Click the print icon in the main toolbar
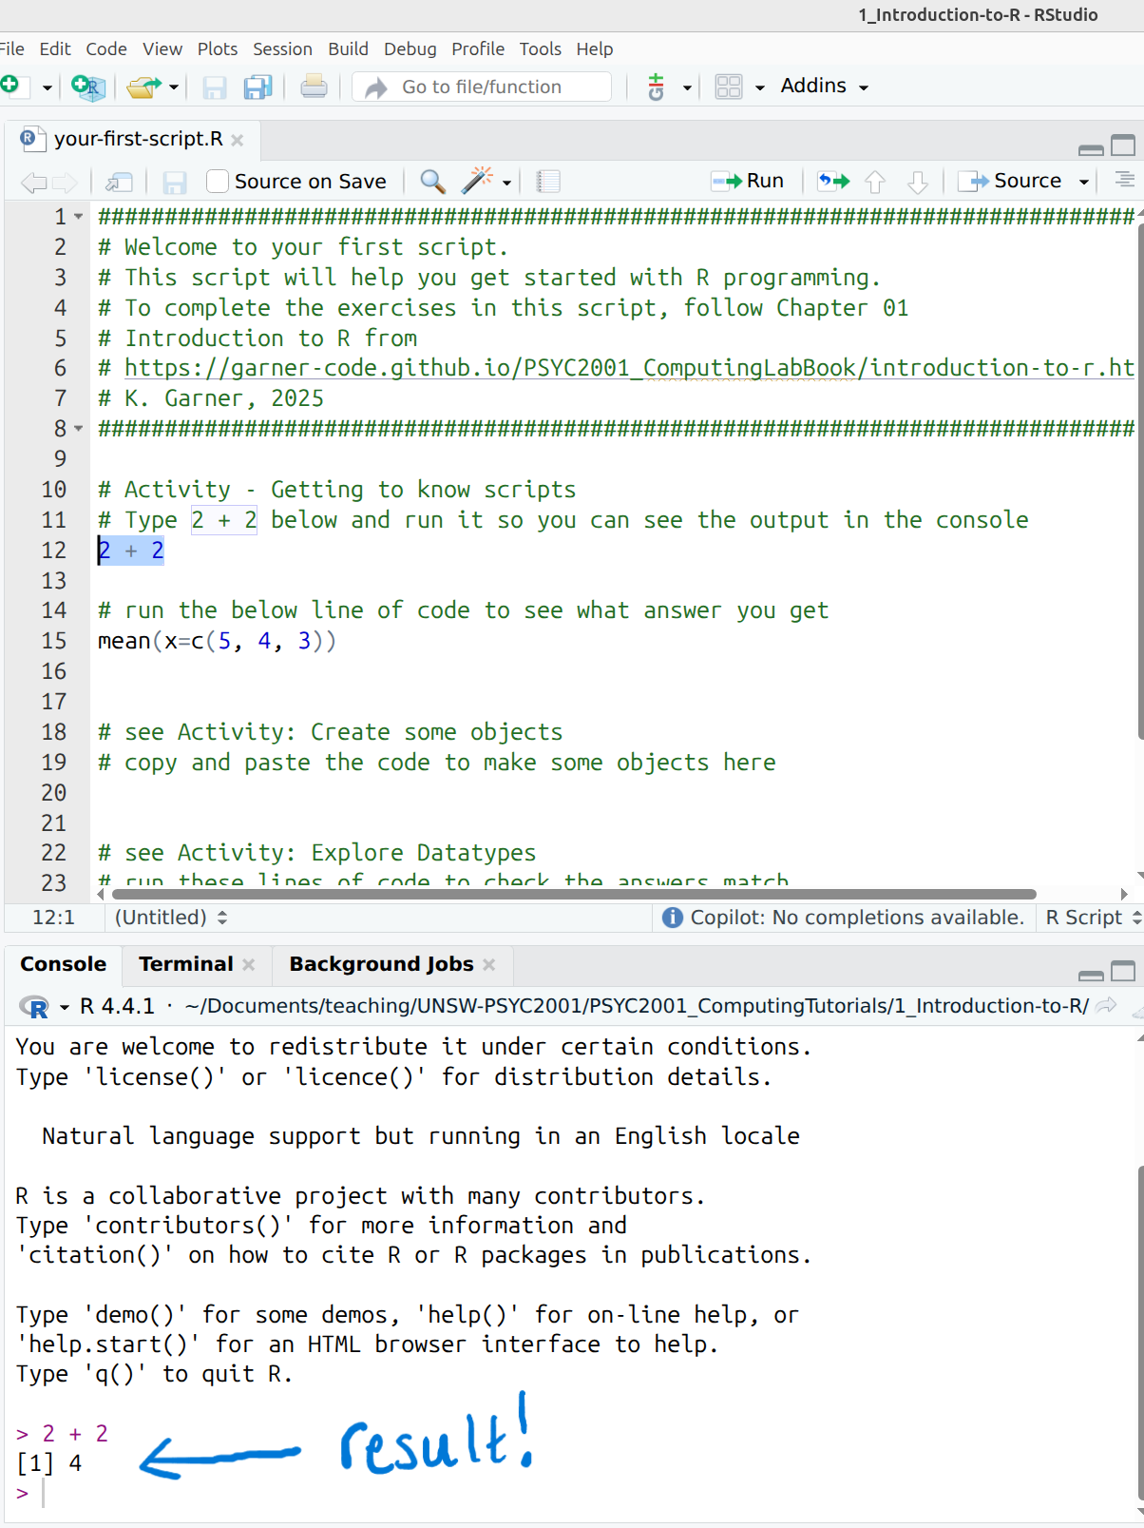Screen dimensions: 1144x1528 [314, 87]
